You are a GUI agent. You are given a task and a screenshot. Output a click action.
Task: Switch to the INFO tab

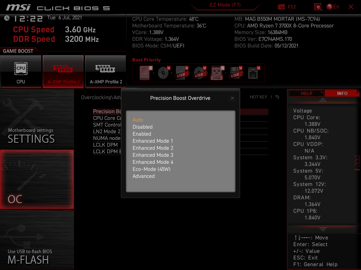[x=342, y=94]
